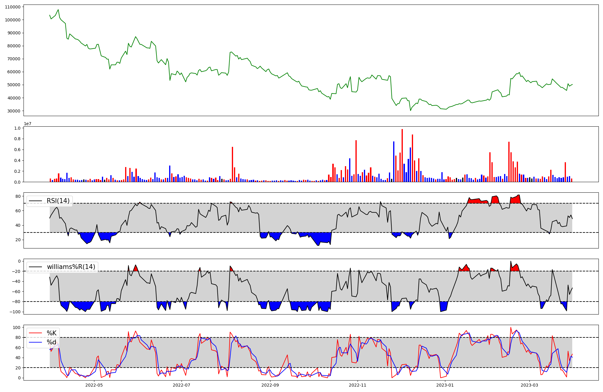Click the red %K legend entry
The height and width of the screenshot is (392, 603).
[x=52, y=333]
